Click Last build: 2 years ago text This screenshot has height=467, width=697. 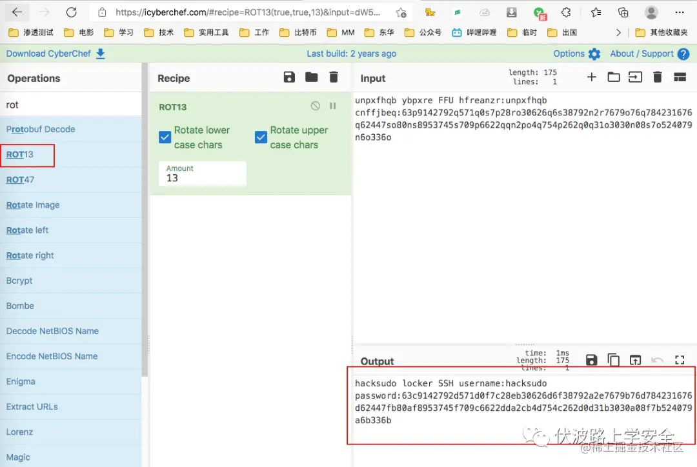(x=351, y=54)
